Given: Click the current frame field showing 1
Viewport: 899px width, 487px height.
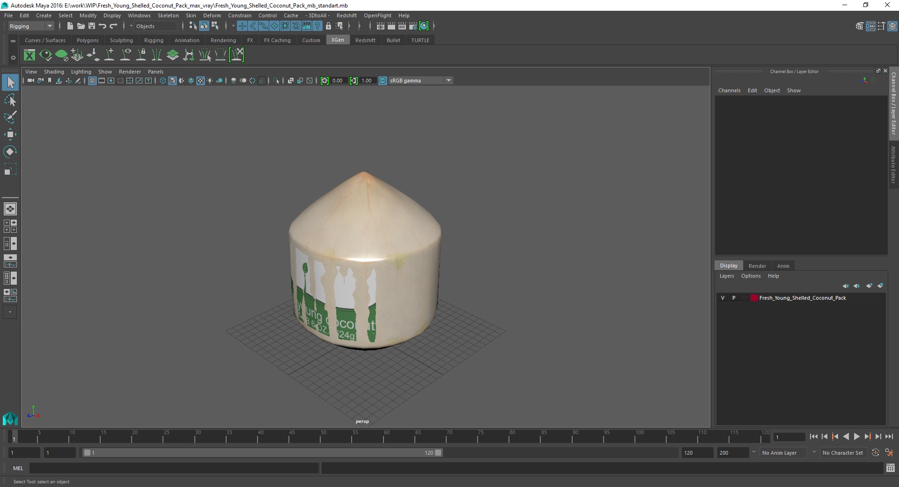Looking at the screenshot, I should pos(789,437).
